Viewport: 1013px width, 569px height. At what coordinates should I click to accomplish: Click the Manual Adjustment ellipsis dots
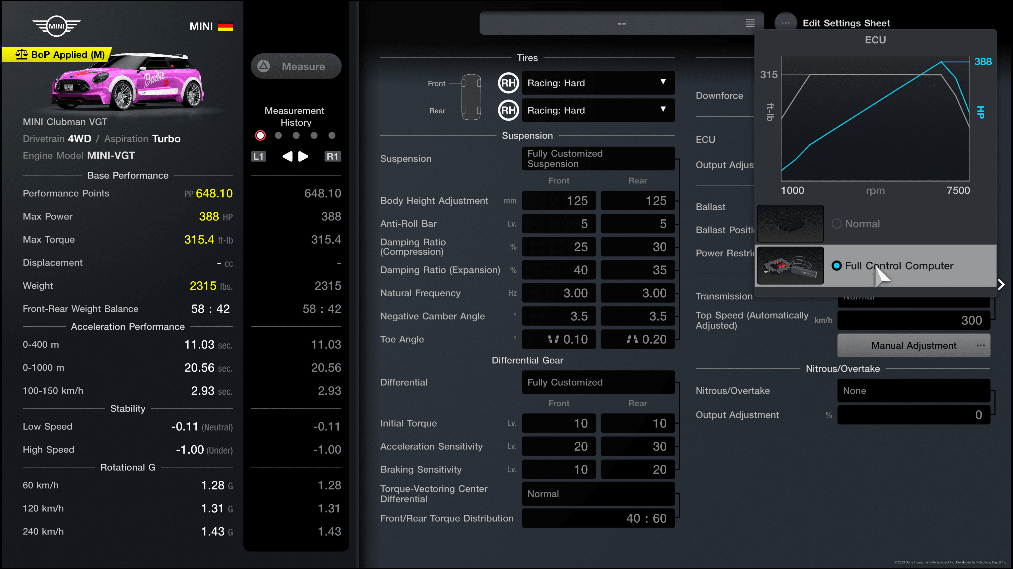(x=980, y=345)
